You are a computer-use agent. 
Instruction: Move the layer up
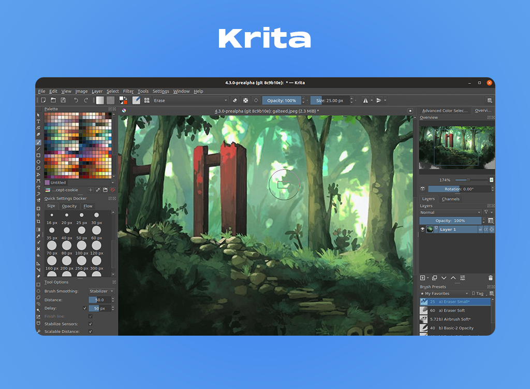(453, 278)
